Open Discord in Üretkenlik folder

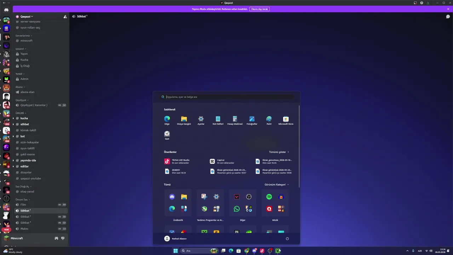[172, 197]
